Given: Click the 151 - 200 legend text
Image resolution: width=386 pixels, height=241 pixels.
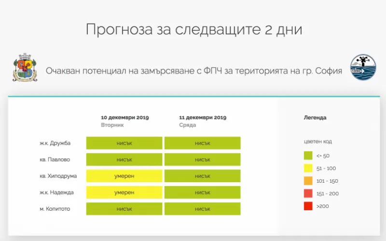Looking at the screenshot, I should (328, 194).
